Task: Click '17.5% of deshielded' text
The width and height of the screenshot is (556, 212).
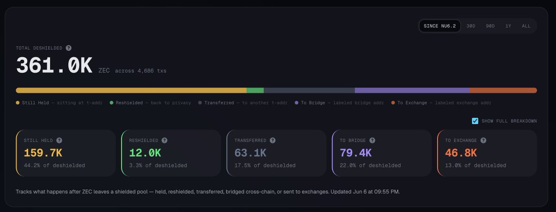Action: click(x=265, y=165)
